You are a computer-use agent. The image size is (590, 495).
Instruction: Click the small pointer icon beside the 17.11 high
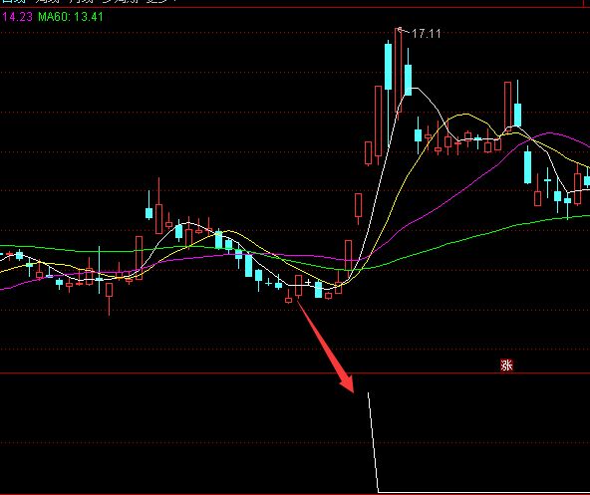(x=400, y=29)
